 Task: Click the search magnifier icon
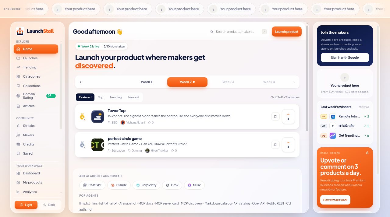pyautogui.click(x=212, y=32)
